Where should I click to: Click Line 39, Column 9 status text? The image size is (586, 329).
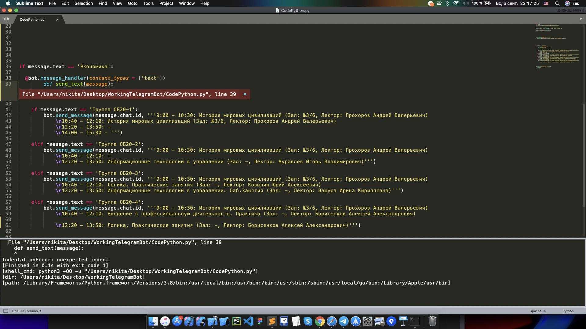coord(26,311)
